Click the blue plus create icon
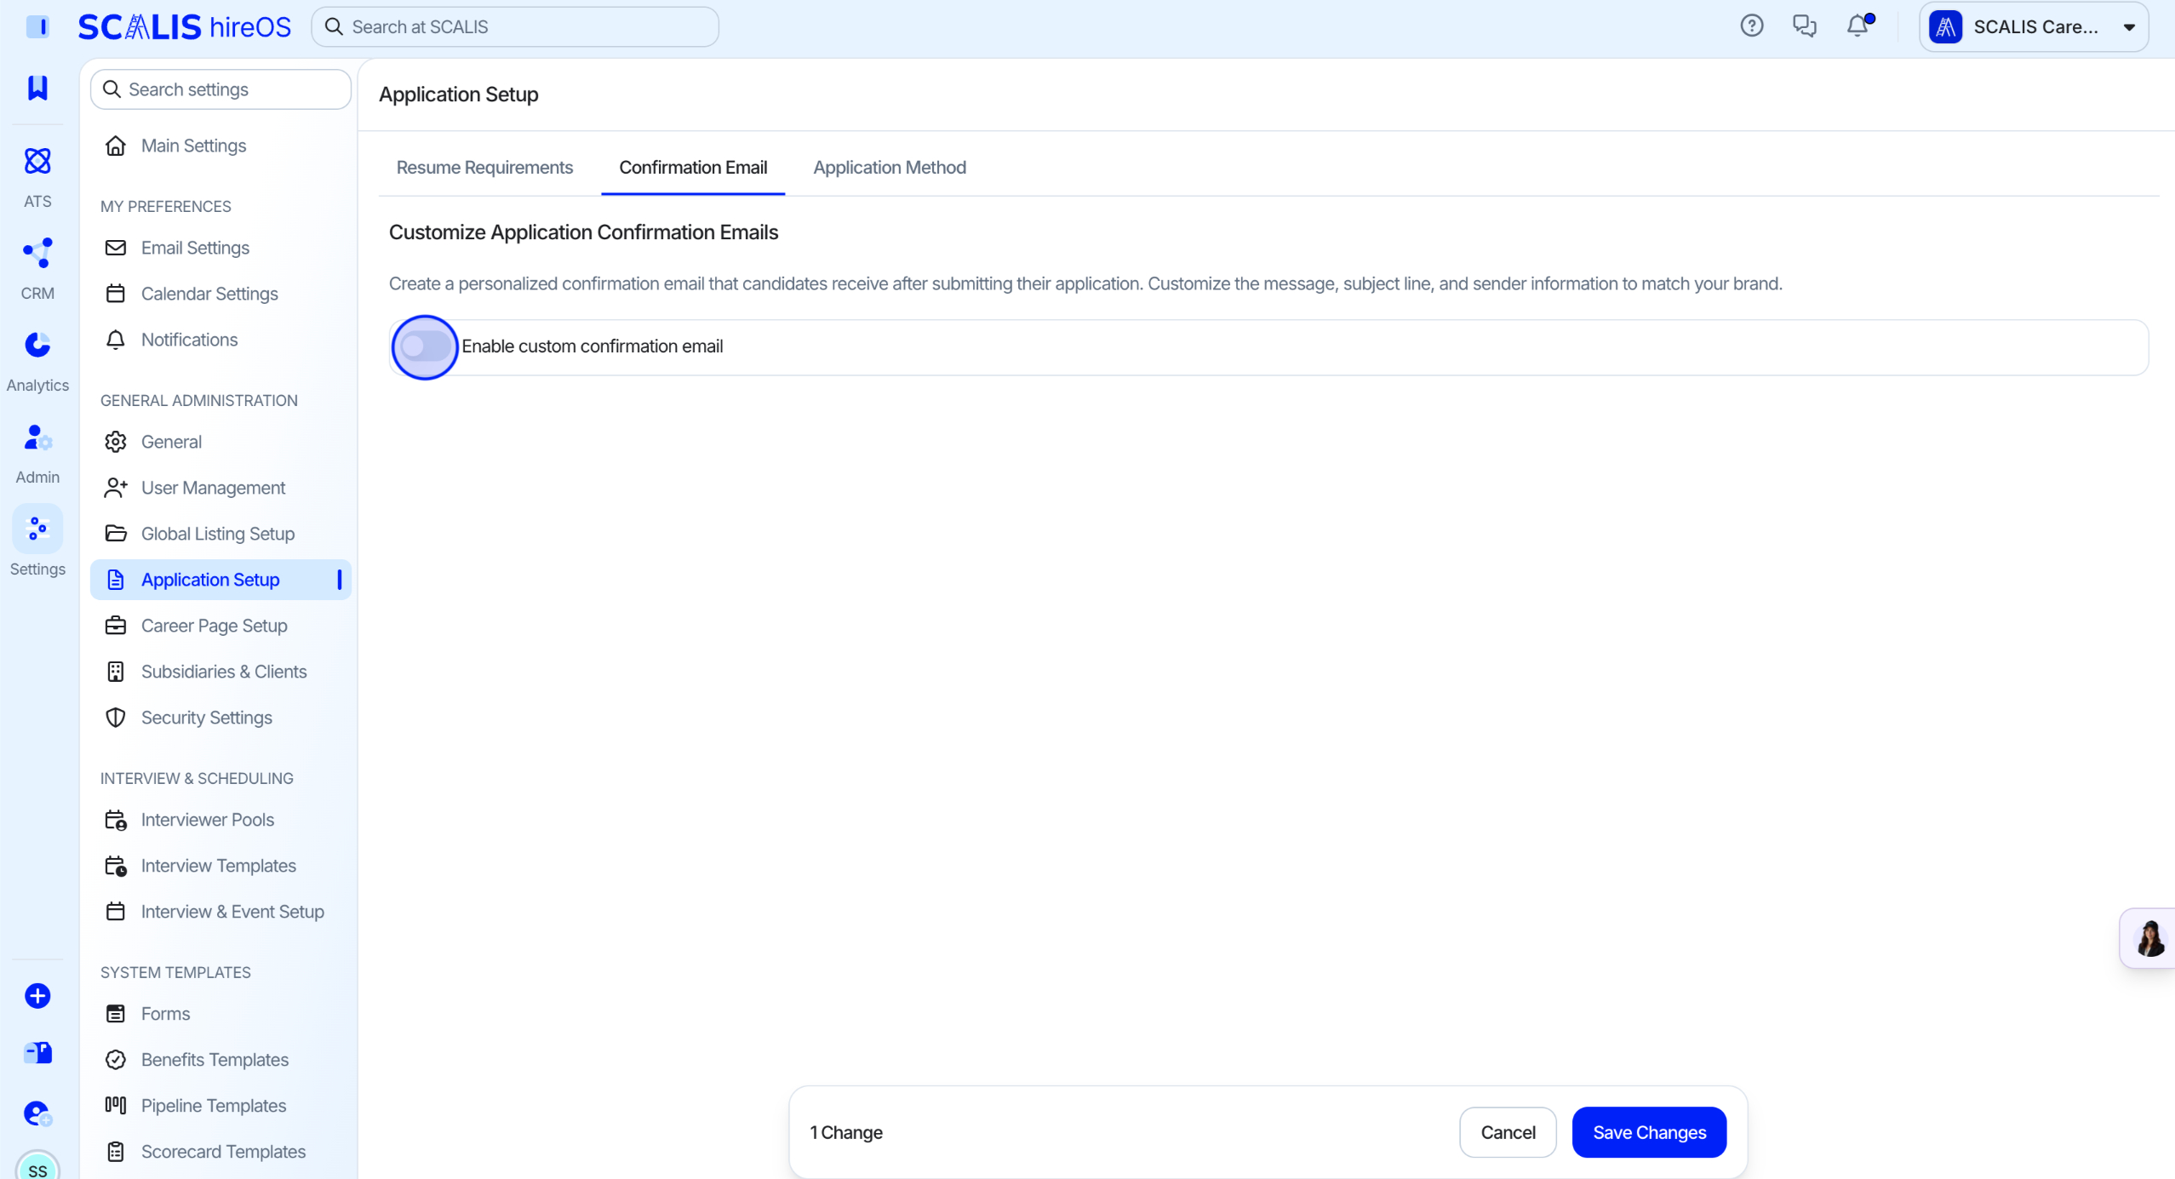The height and width of the screenshot is (1179, 2175). [37, 995]
